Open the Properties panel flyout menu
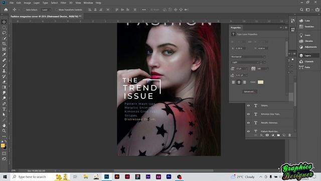The width and height of the screenshot is (321, 181). coord(286,28)
